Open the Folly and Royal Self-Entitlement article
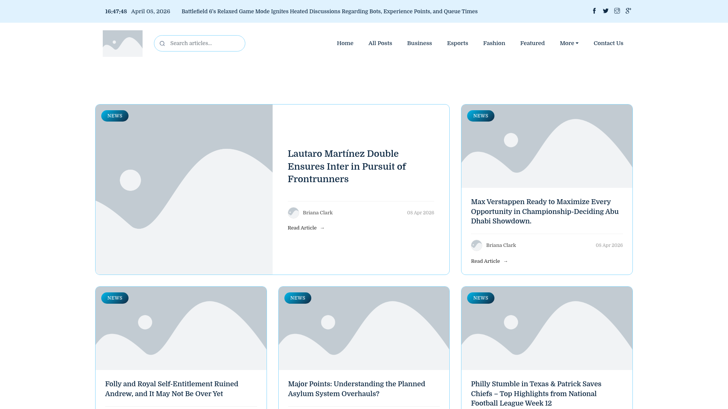 (x=171, y=389)
